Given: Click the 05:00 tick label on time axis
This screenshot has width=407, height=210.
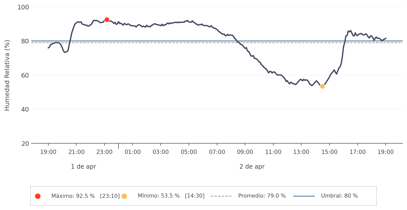Looking at the screenshot, I should pyautogui.click(x=189, y=152).
